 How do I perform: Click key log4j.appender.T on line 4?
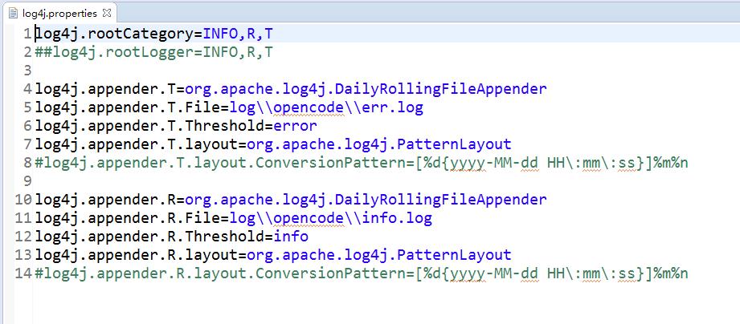(x=105, y=89)
